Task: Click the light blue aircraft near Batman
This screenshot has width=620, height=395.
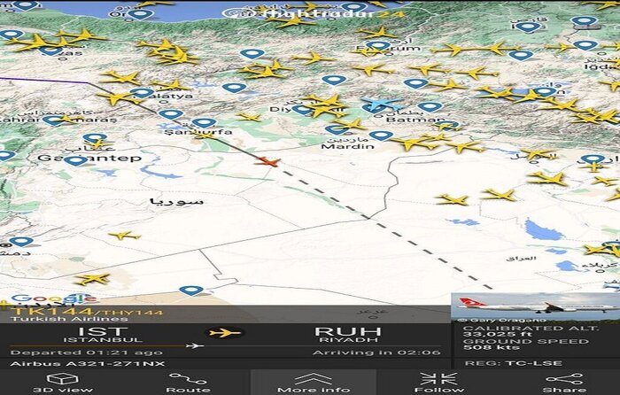Action: point(381,105)
